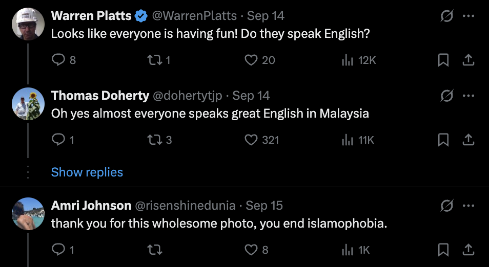Open Sep 14 timestamp on Warren's tweet
The image size is (489, 267).
click(x=266, y=16)
